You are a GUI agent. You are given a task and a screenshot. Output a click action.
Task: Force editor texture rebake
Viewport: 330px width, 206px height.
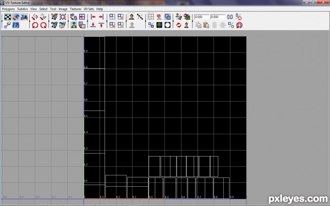[x=179, y=25]
